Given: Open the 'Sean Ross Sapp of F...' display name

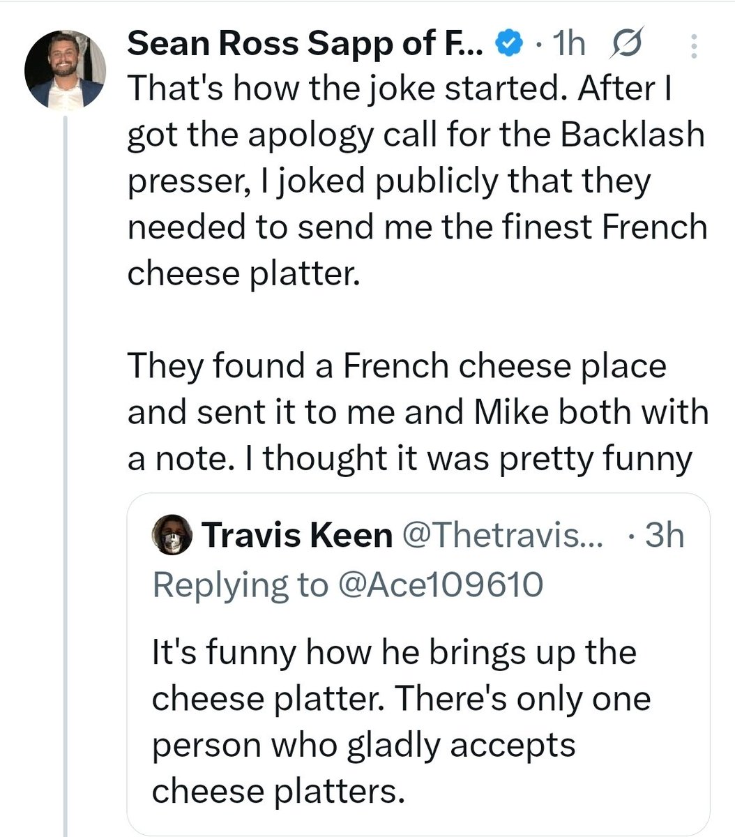Looking at the screenshot, I should click(x=307, y=45).
